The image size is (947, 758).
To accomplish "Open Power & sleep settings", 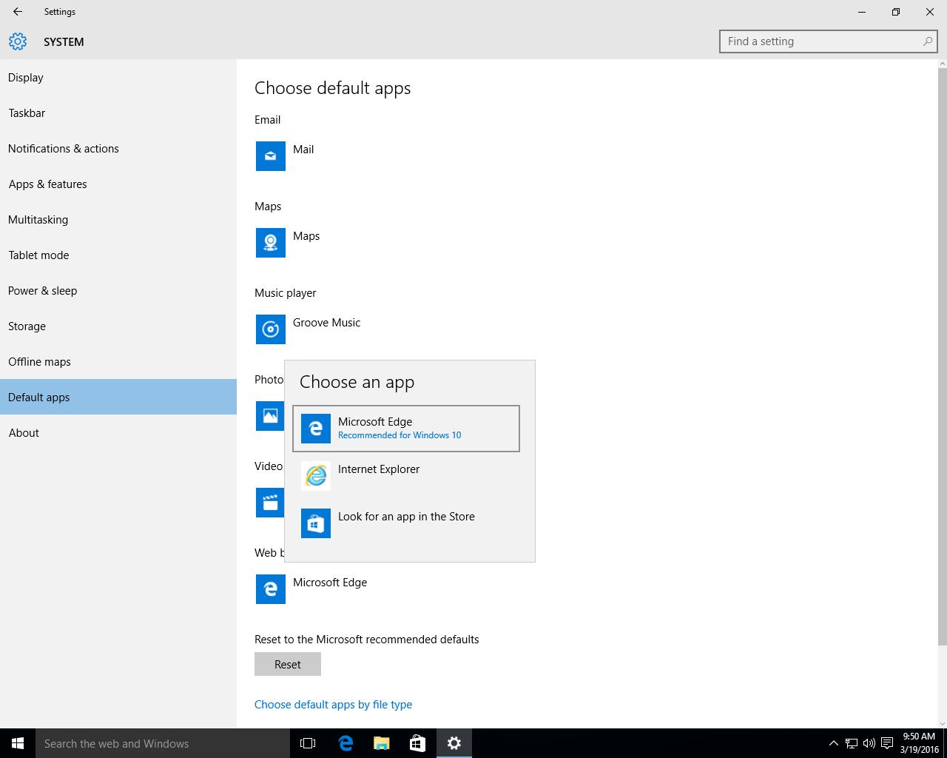I will coord(118,291).
